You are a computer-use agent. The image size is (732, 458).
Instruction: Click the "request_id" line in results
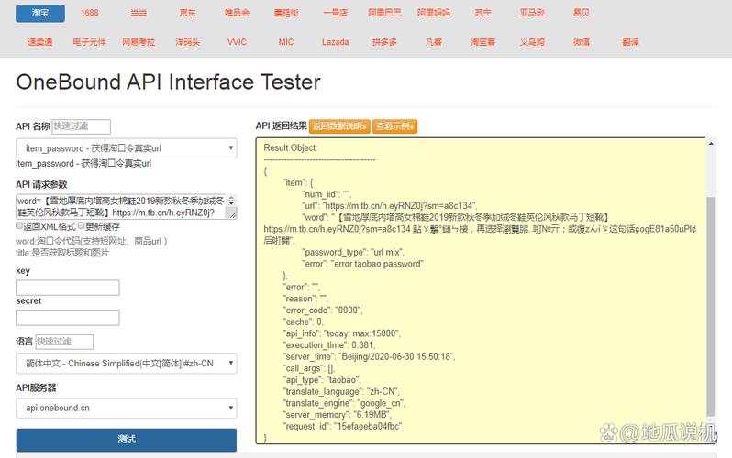[342, 426]
